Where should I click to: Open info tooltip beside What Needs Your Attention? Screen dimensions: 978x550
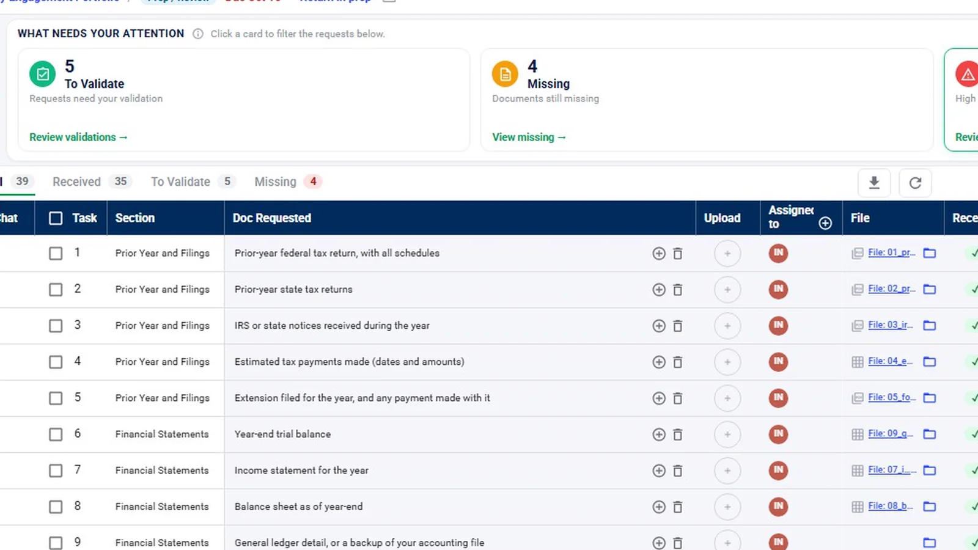coord(198,34)
